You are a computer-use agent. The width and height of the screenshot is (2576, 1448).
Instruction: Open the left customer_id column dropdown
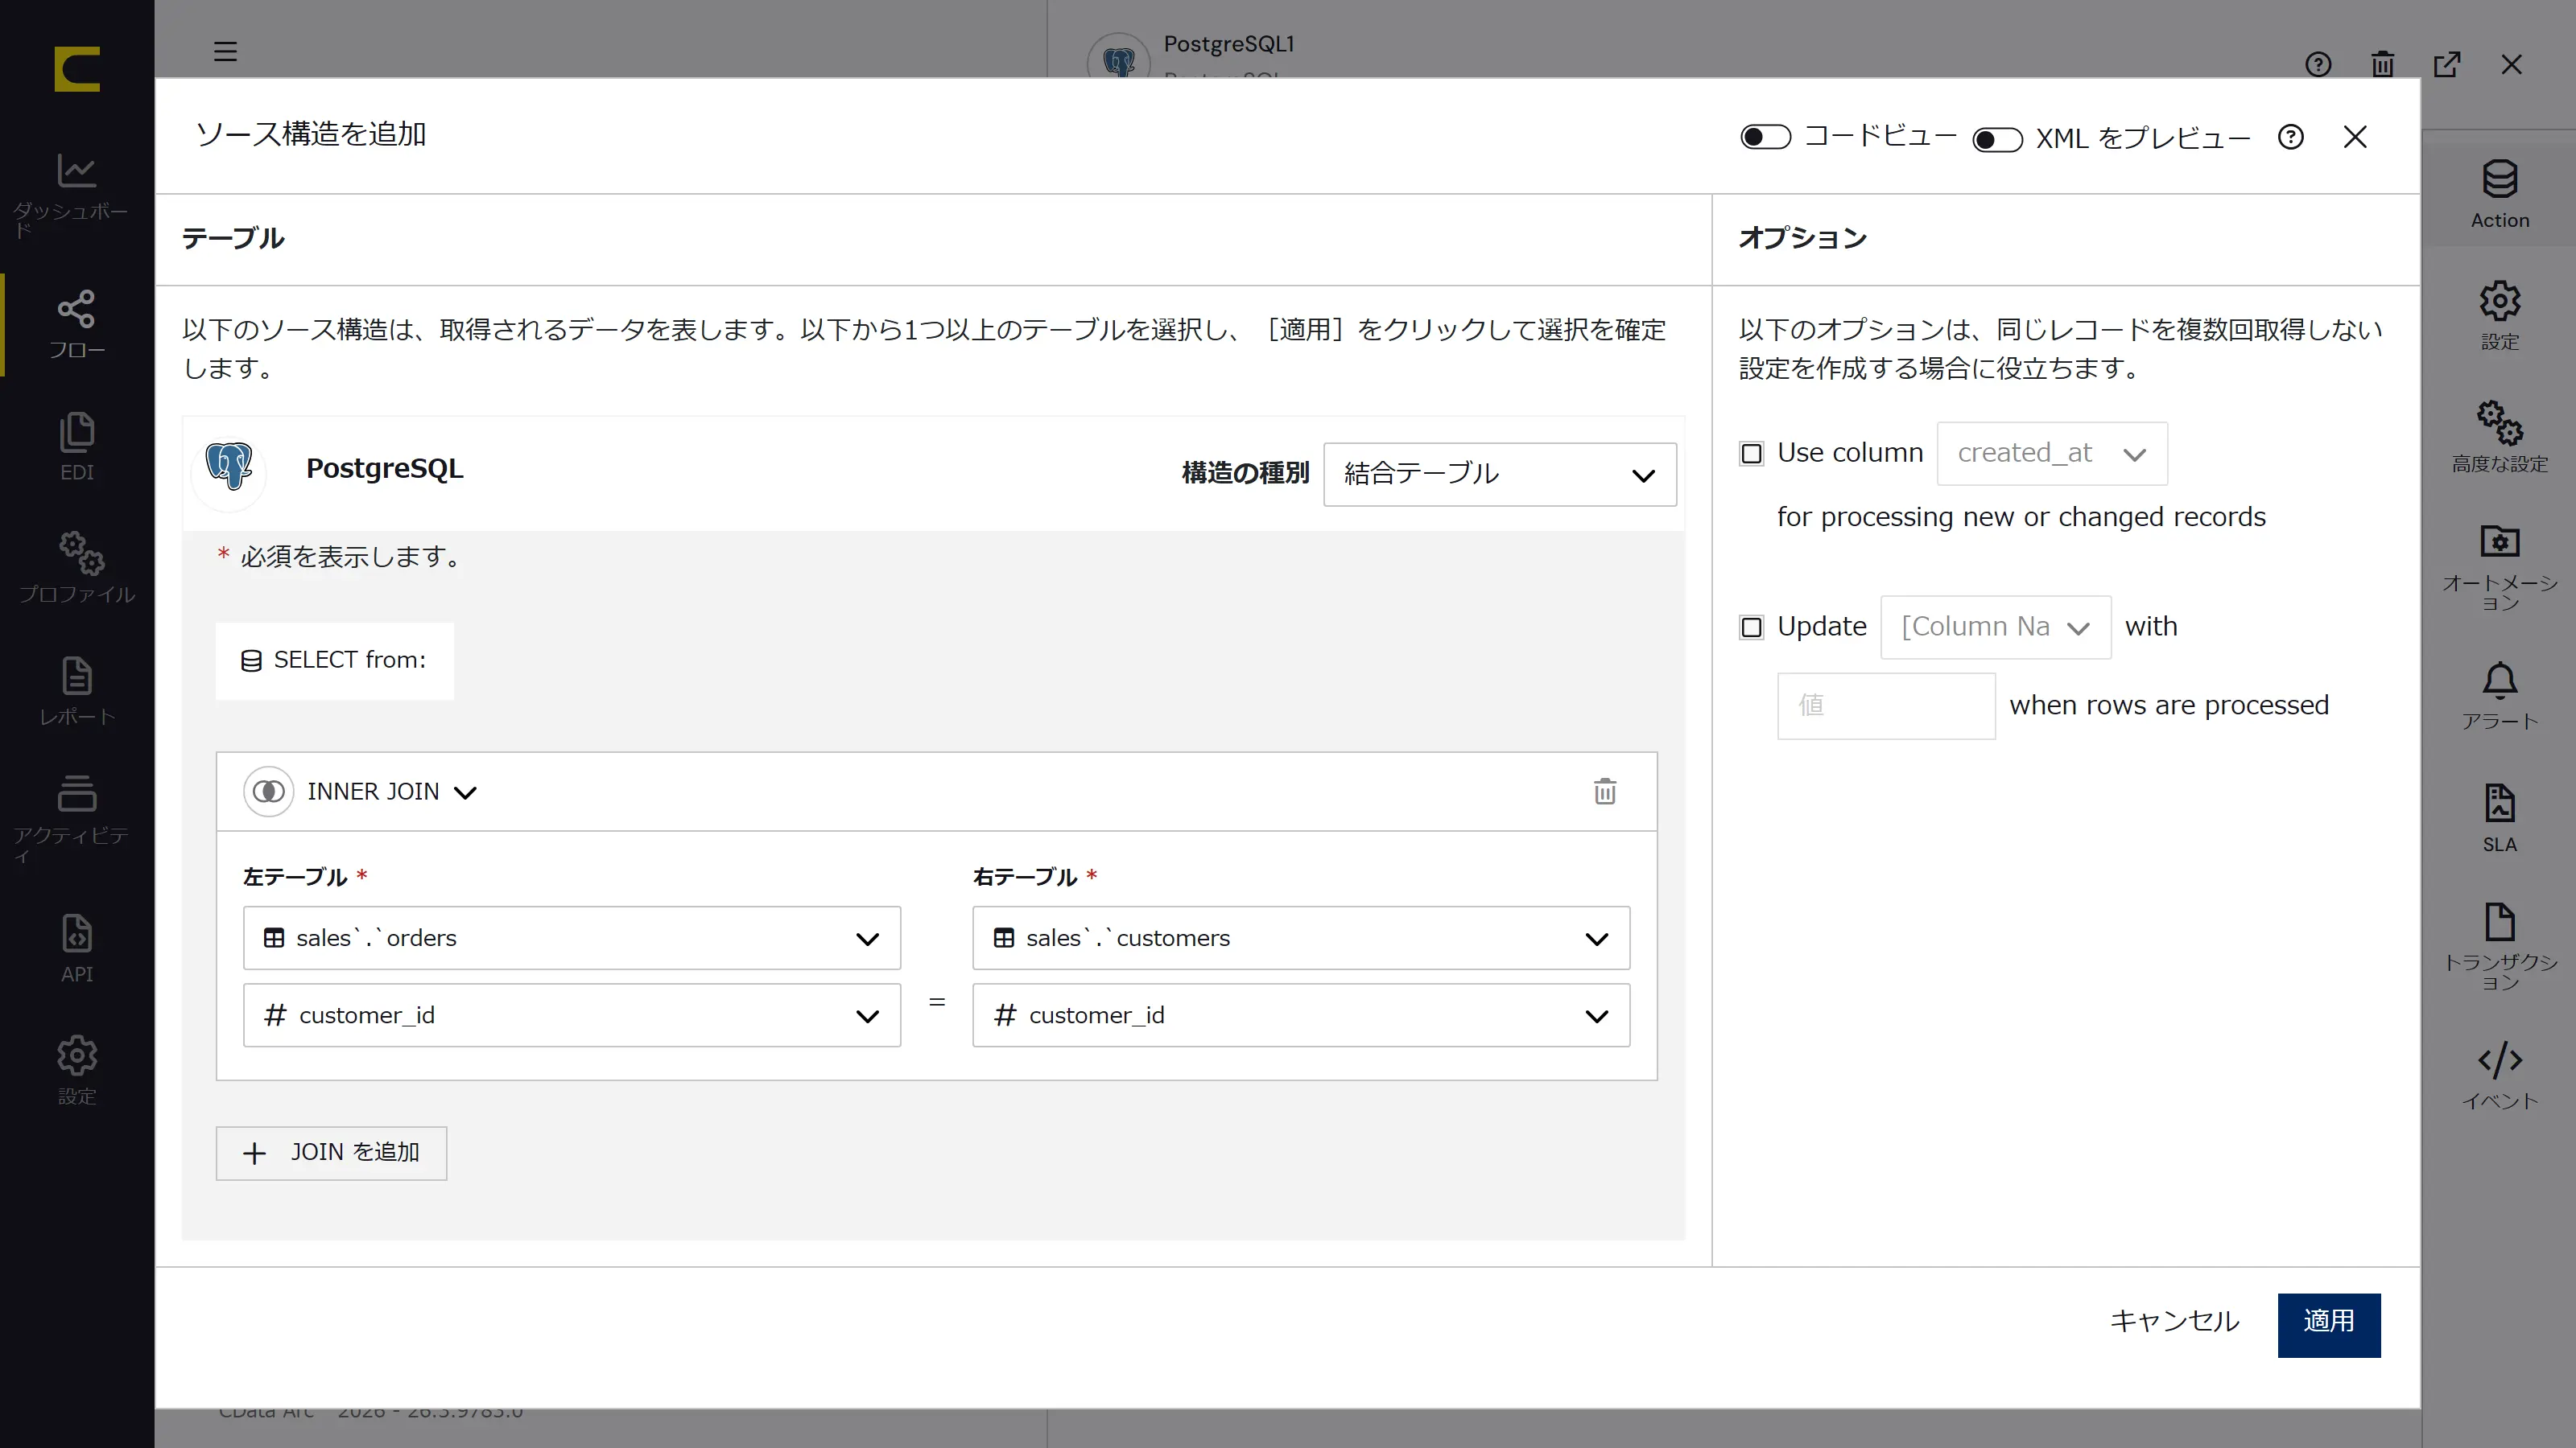click(x=571, y=1014)
